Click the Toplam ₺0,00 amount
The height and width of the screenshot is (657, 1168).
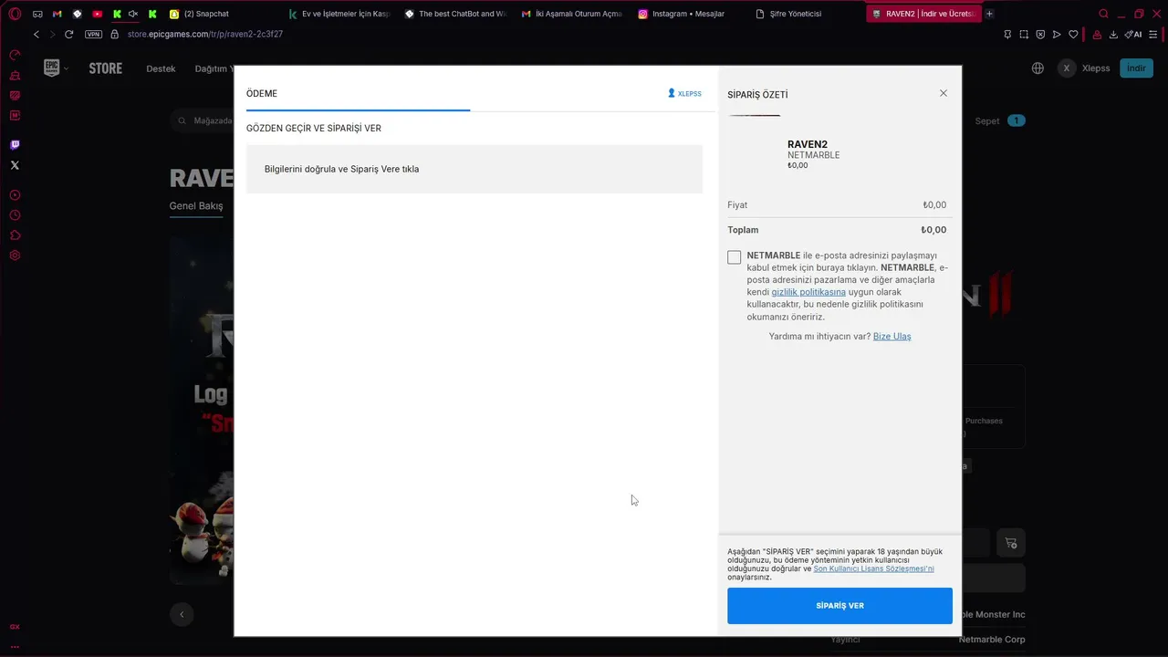coord(933,230)
